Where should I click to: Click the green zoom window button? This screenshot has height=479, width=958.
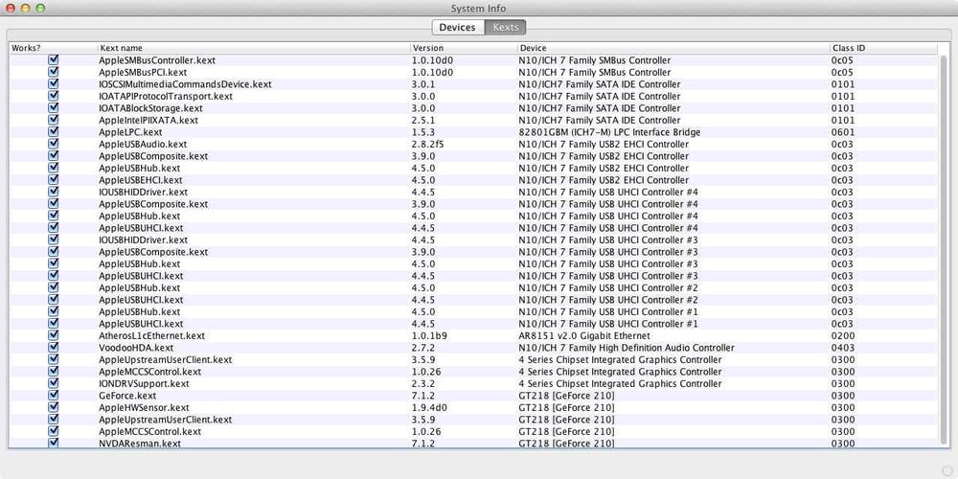click(40, 9)
